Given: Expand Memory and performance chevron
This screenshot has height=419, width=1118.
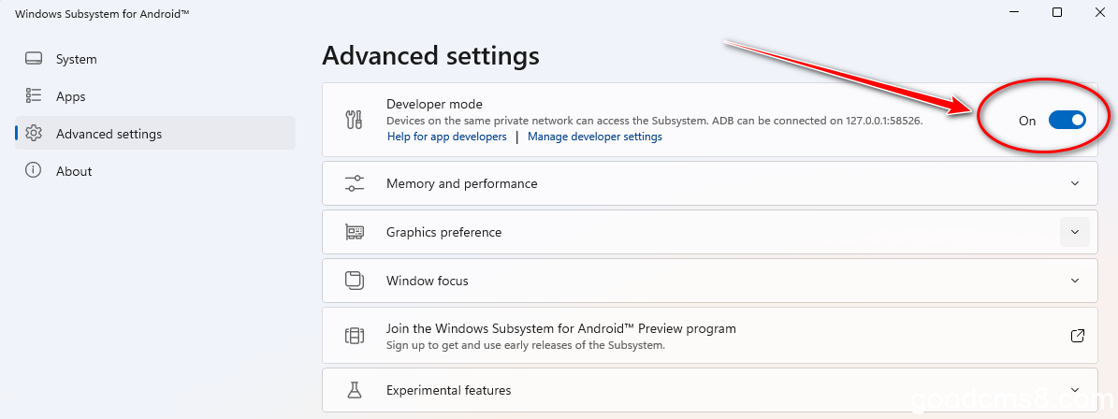Looking at the screenshot, I should (1075, 183).
